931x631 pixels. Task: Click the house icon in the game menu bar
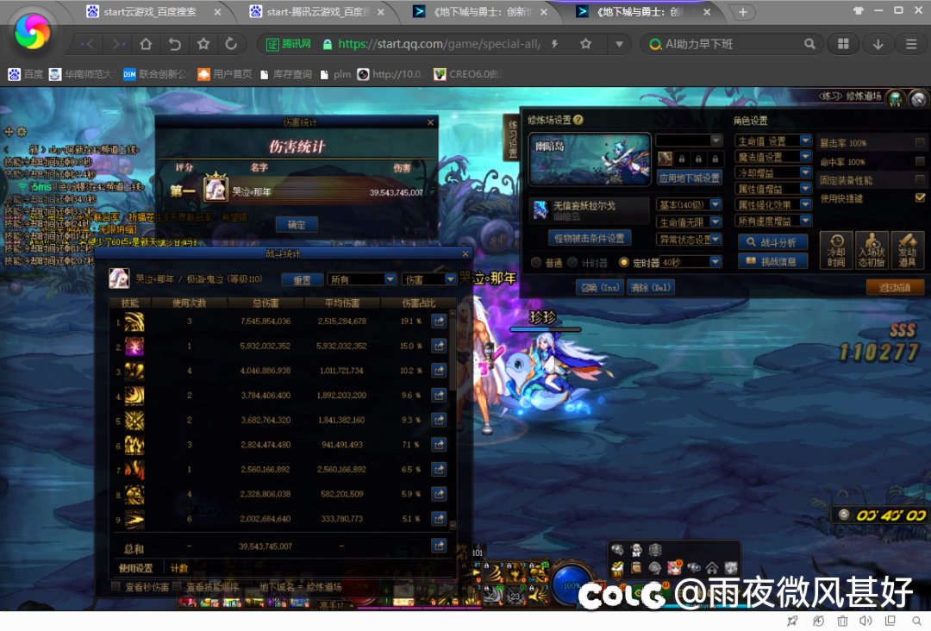(712, 568)
